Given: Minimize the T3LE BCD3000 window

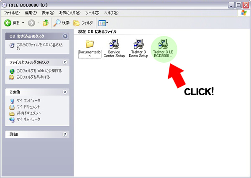Looking at the screenshot, I should [x=231, y=5].
